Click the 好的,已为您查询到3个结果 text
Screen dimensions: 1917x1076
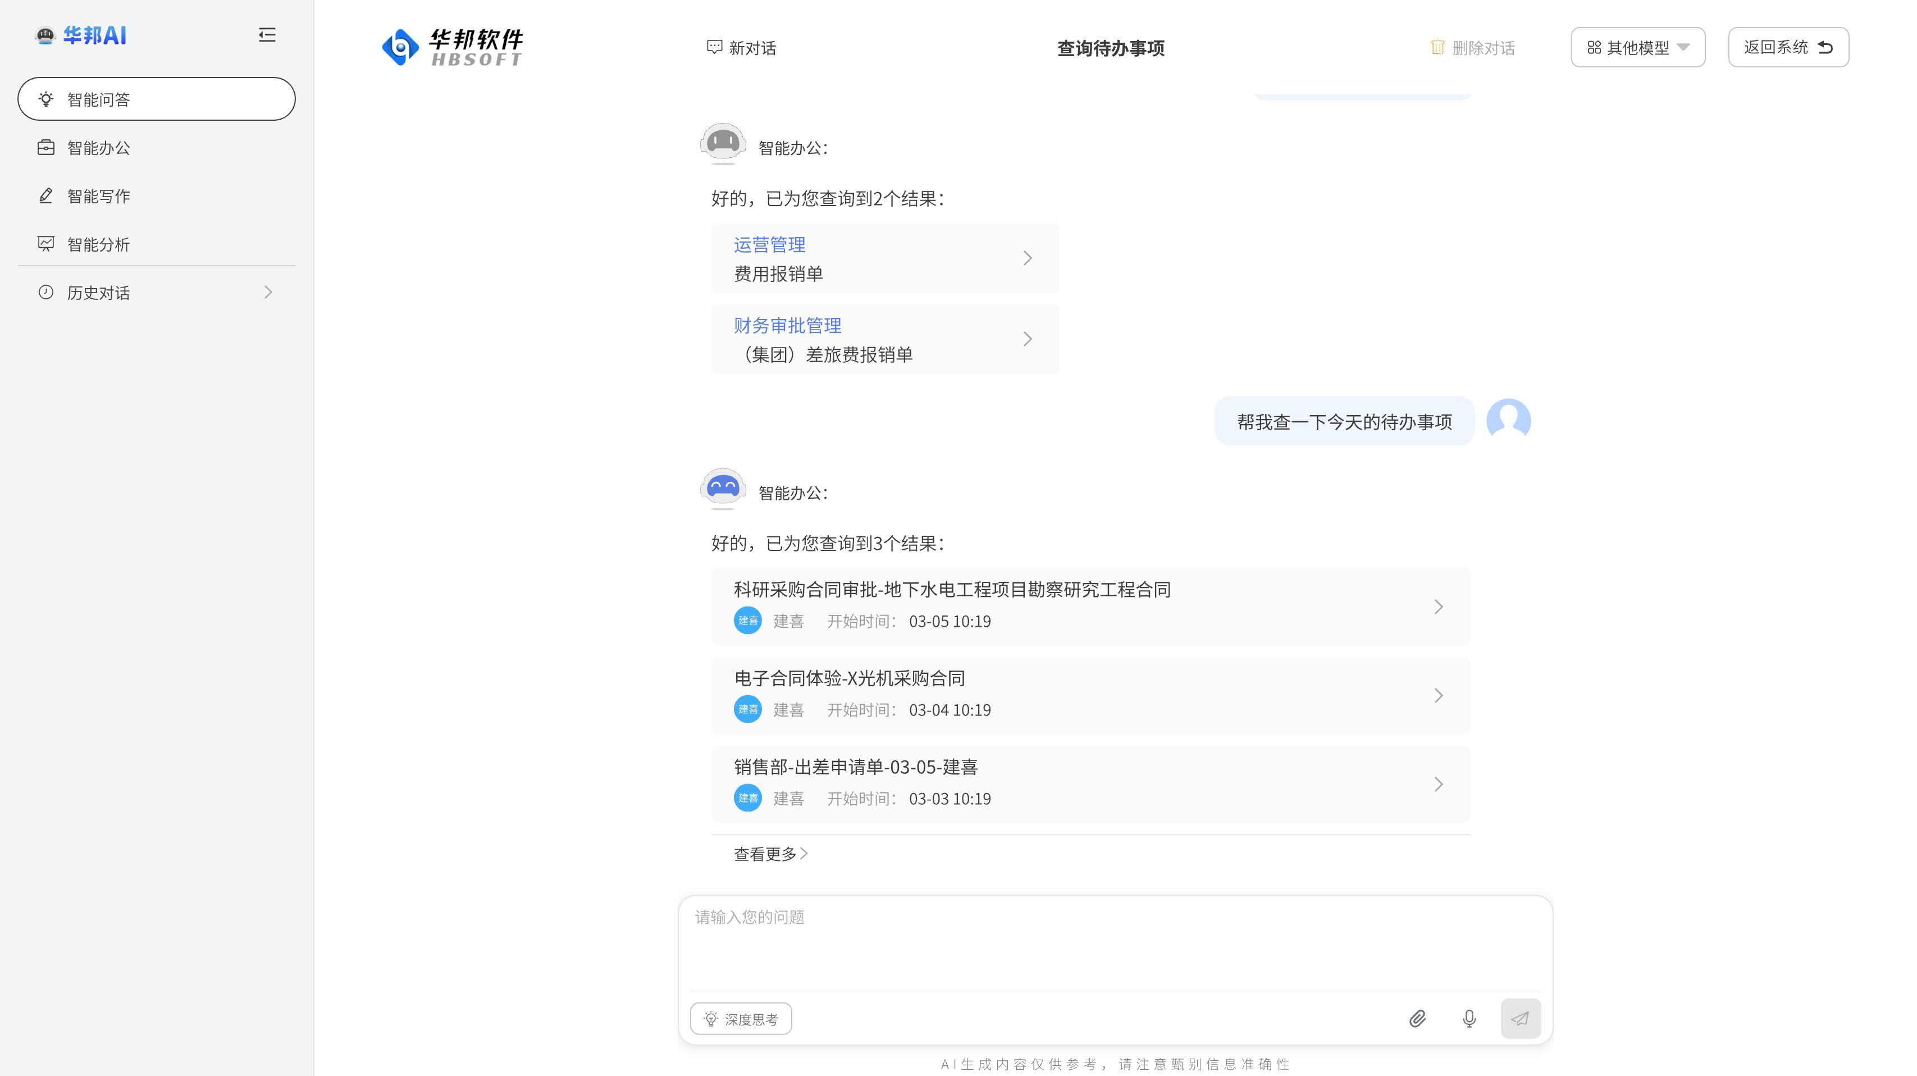tap(828, 543)
